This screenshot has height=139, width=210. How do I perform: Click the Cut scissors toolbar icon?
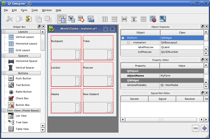point(9,19)
